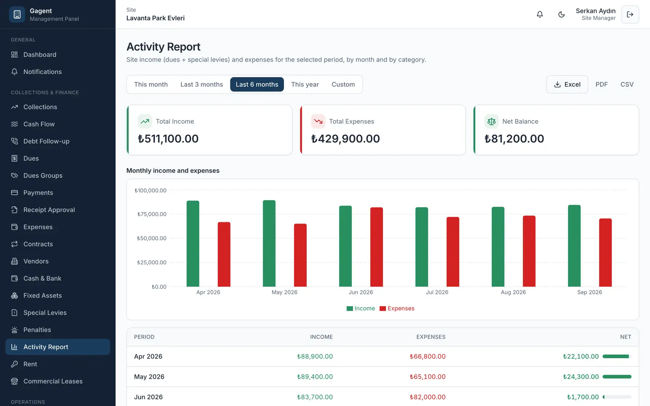
Task: Click May 2026 net value ₺24,300.00
Action: [581, 377]
